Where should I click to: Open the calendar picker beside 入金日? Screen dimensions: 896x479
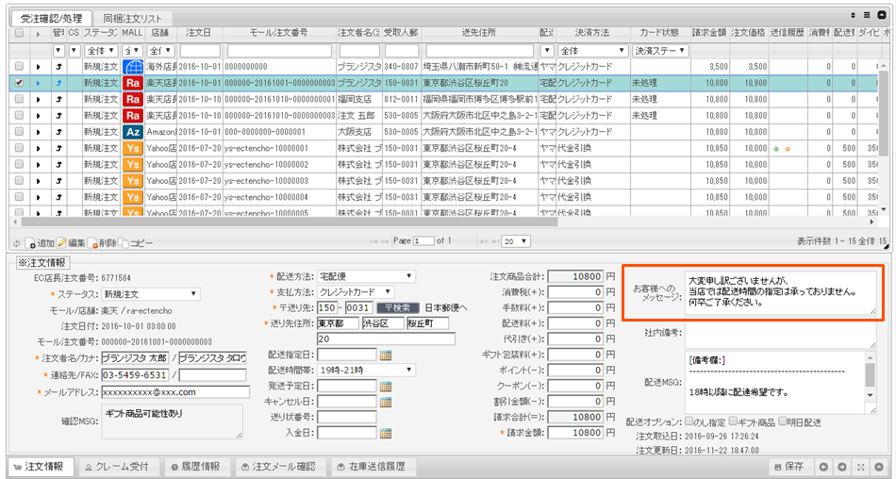coord(385,432)
